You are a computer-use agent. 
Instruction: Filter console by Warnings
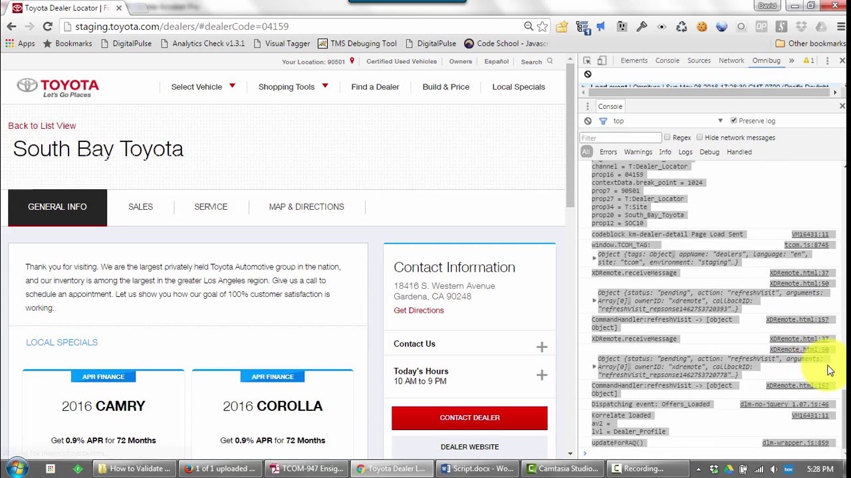tap(638, 152)
